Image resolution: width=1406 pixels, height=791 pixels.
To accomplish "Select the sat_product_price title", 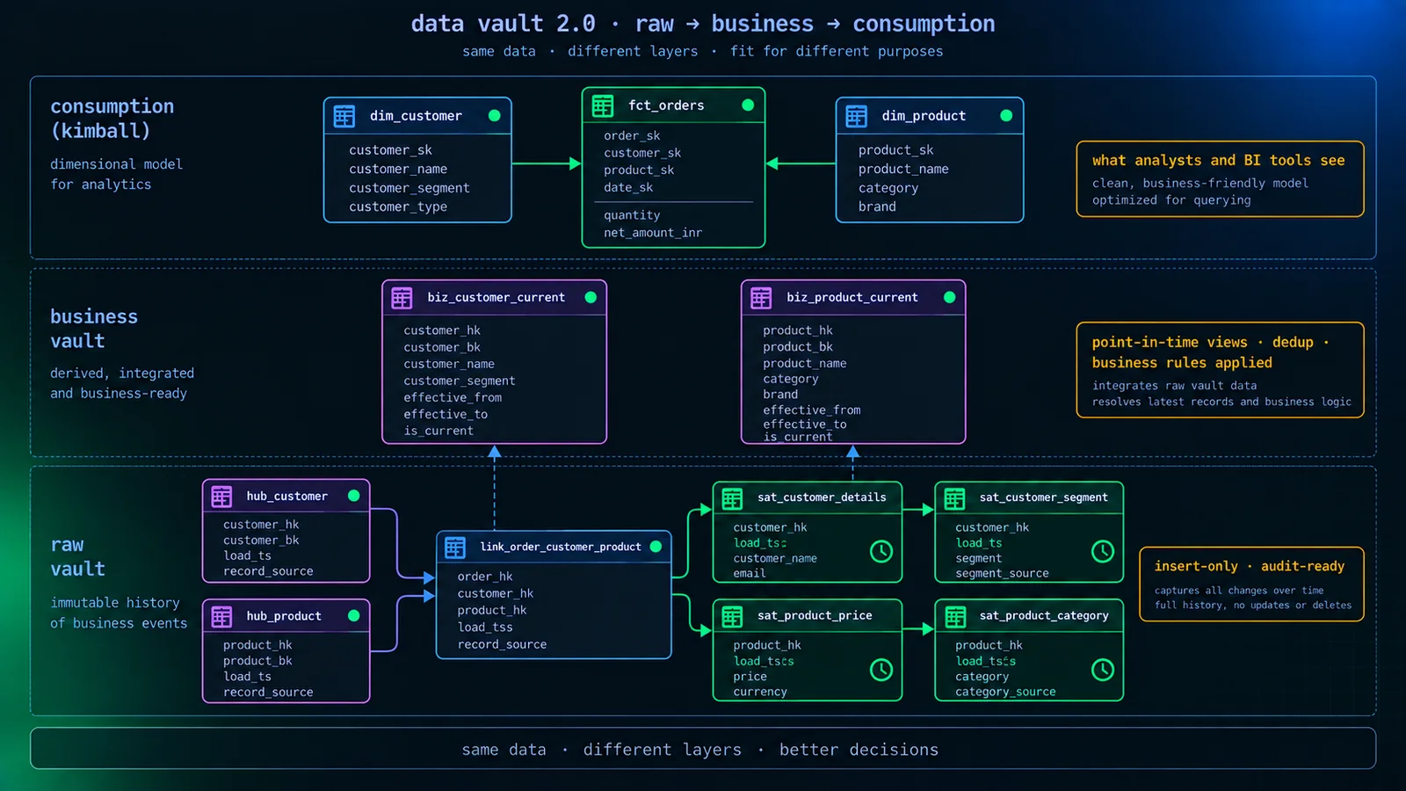I will [x=815, y=616].
